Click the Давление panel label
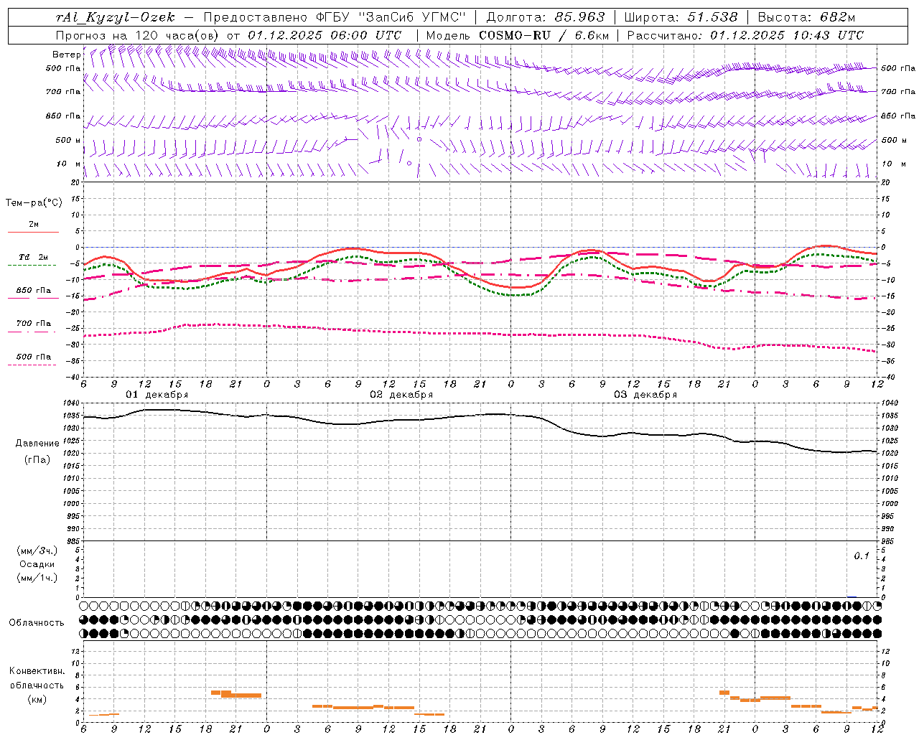 [37, 444]
